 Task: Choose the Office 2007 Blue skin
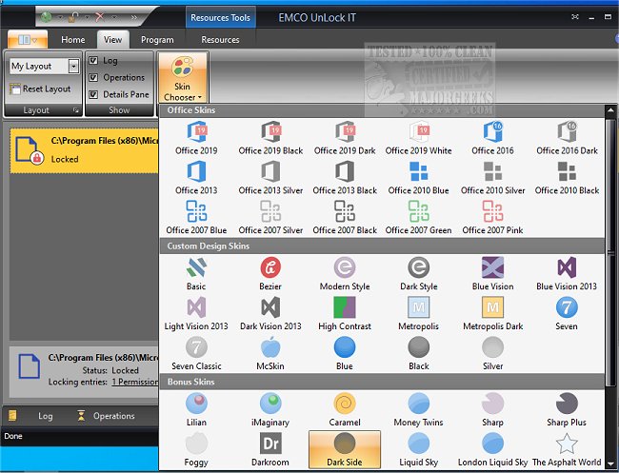[196, 218]
